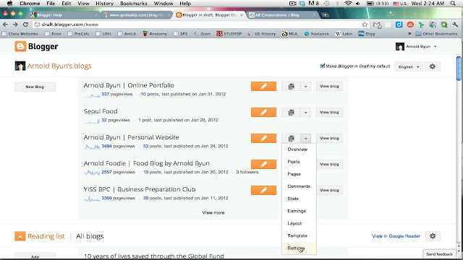Click the View more link

[x=213, y=212]
